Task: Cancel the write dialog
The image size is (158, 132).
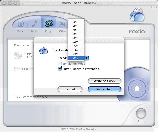Action: click(70, 89)
